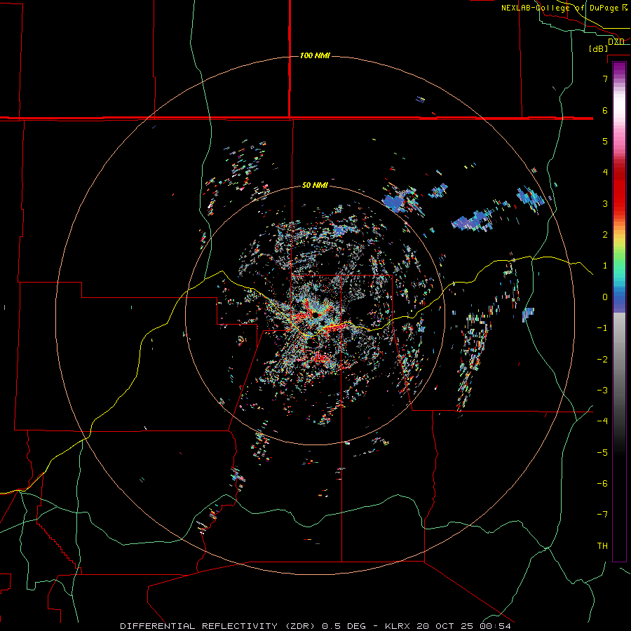Click the 7 value on the ZDR color scale
This screenshot has width=631, height=631.
pyautogui.click(x=605, y=79)
